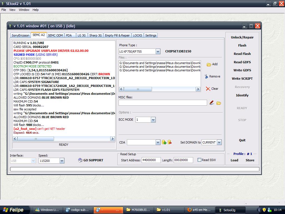285x214 pixels.
Task: Click the Write SCRIPT button
Action: click(x=242, y=79)
